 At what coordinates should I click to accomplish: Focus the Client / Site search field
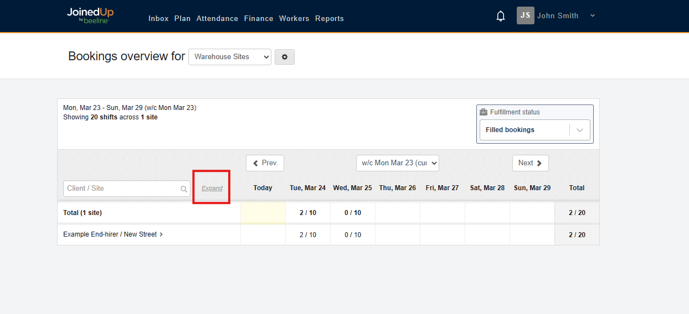pos(122,189)
